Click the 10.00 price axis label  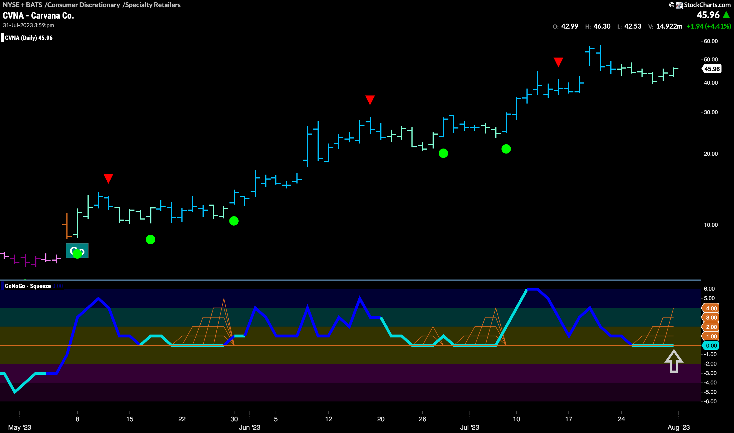pos(711,225)
